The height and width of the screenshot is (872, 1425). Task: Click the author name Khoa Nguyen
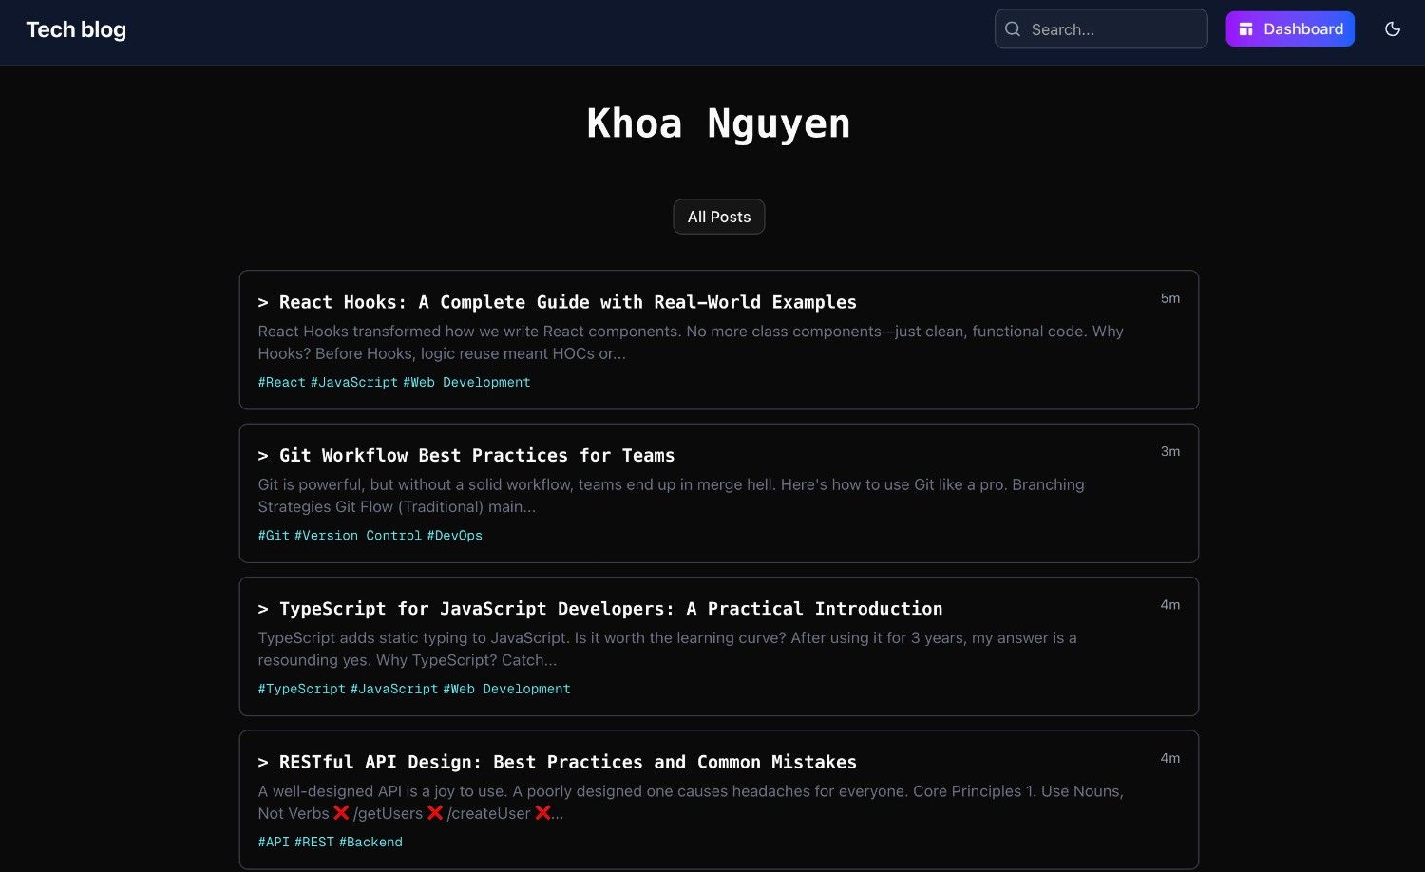coord(718,123)
